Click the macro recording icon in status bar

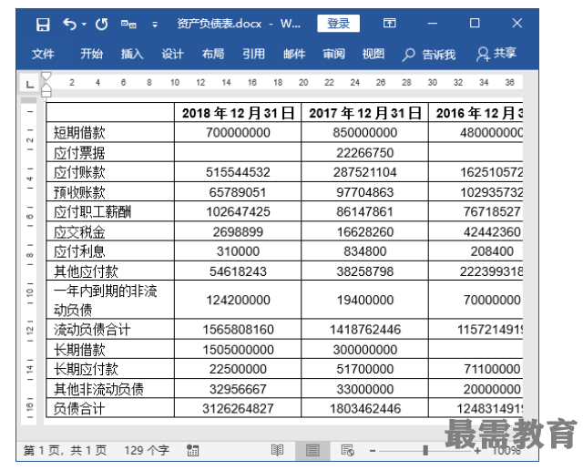click(x=192, y=451)
